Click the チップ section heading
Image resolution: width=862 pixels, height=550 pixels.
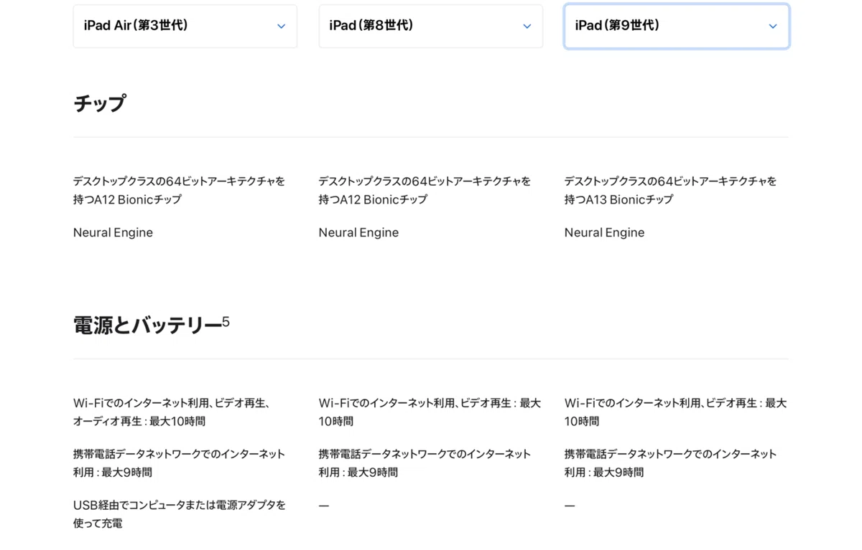pyautogui.click(x=99, y=104)
